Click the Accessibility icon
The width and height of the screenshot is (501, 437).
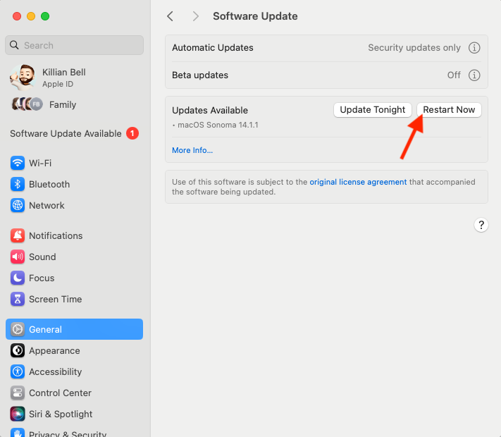(18, 371)
